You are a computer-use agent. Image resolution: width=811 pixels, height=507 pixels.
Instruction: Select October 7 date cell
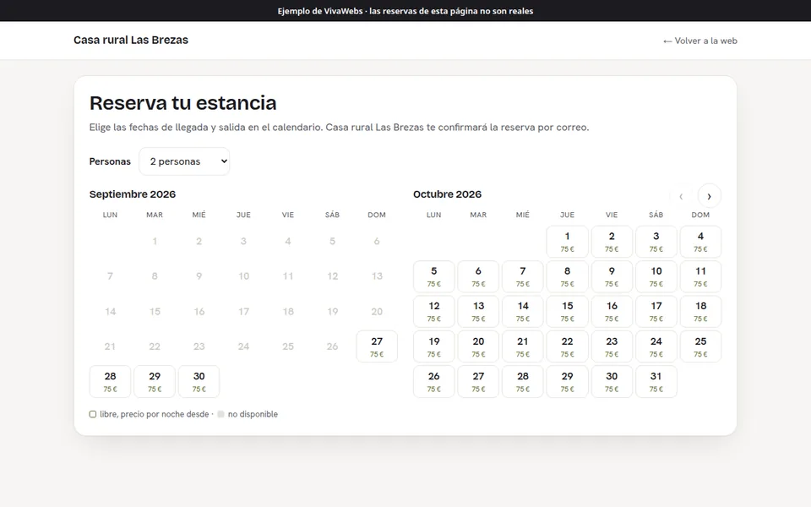[523, 277]
